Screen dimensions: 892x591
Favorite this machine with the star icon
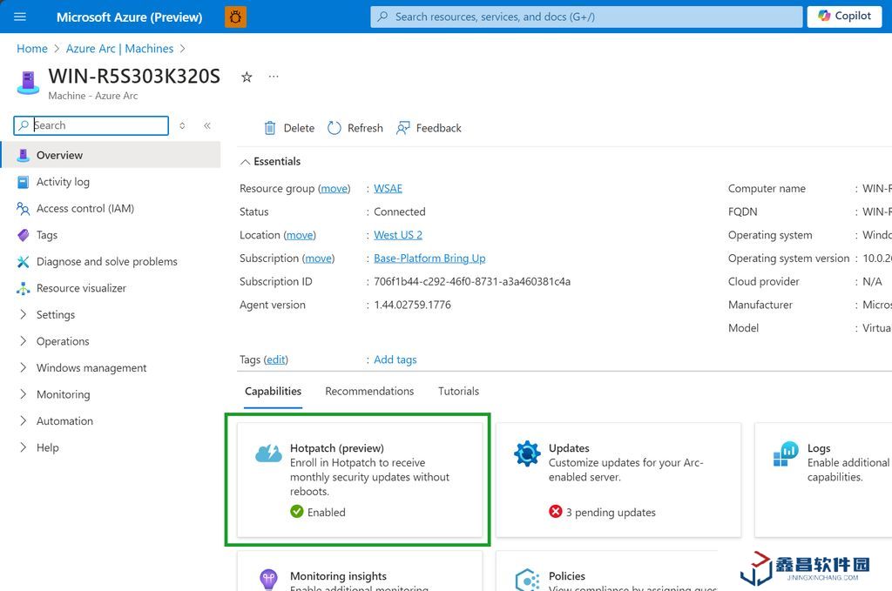coord(247,77)
